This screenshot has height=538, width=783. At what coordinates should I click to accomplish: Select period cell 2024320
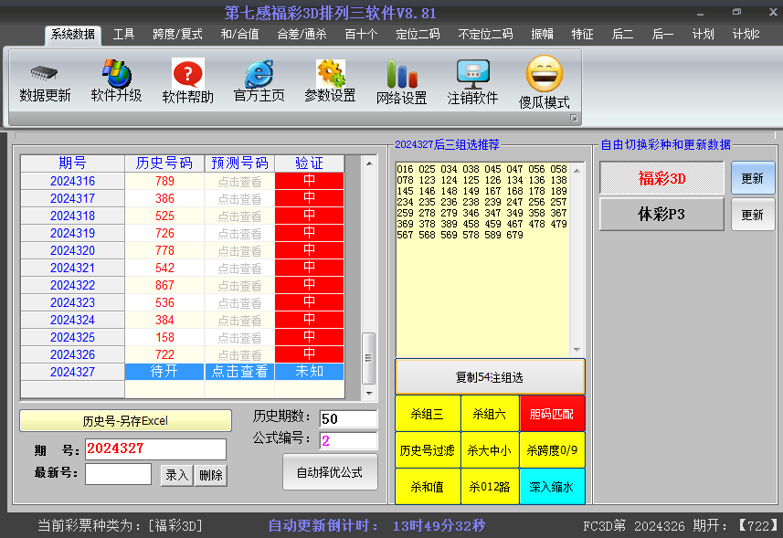click(72, 250)
